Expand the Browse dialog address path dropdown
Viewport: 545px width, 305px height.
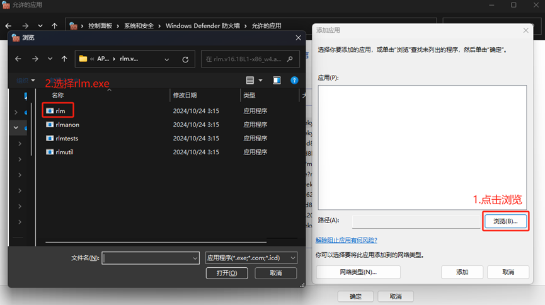[x=167, y=59]
